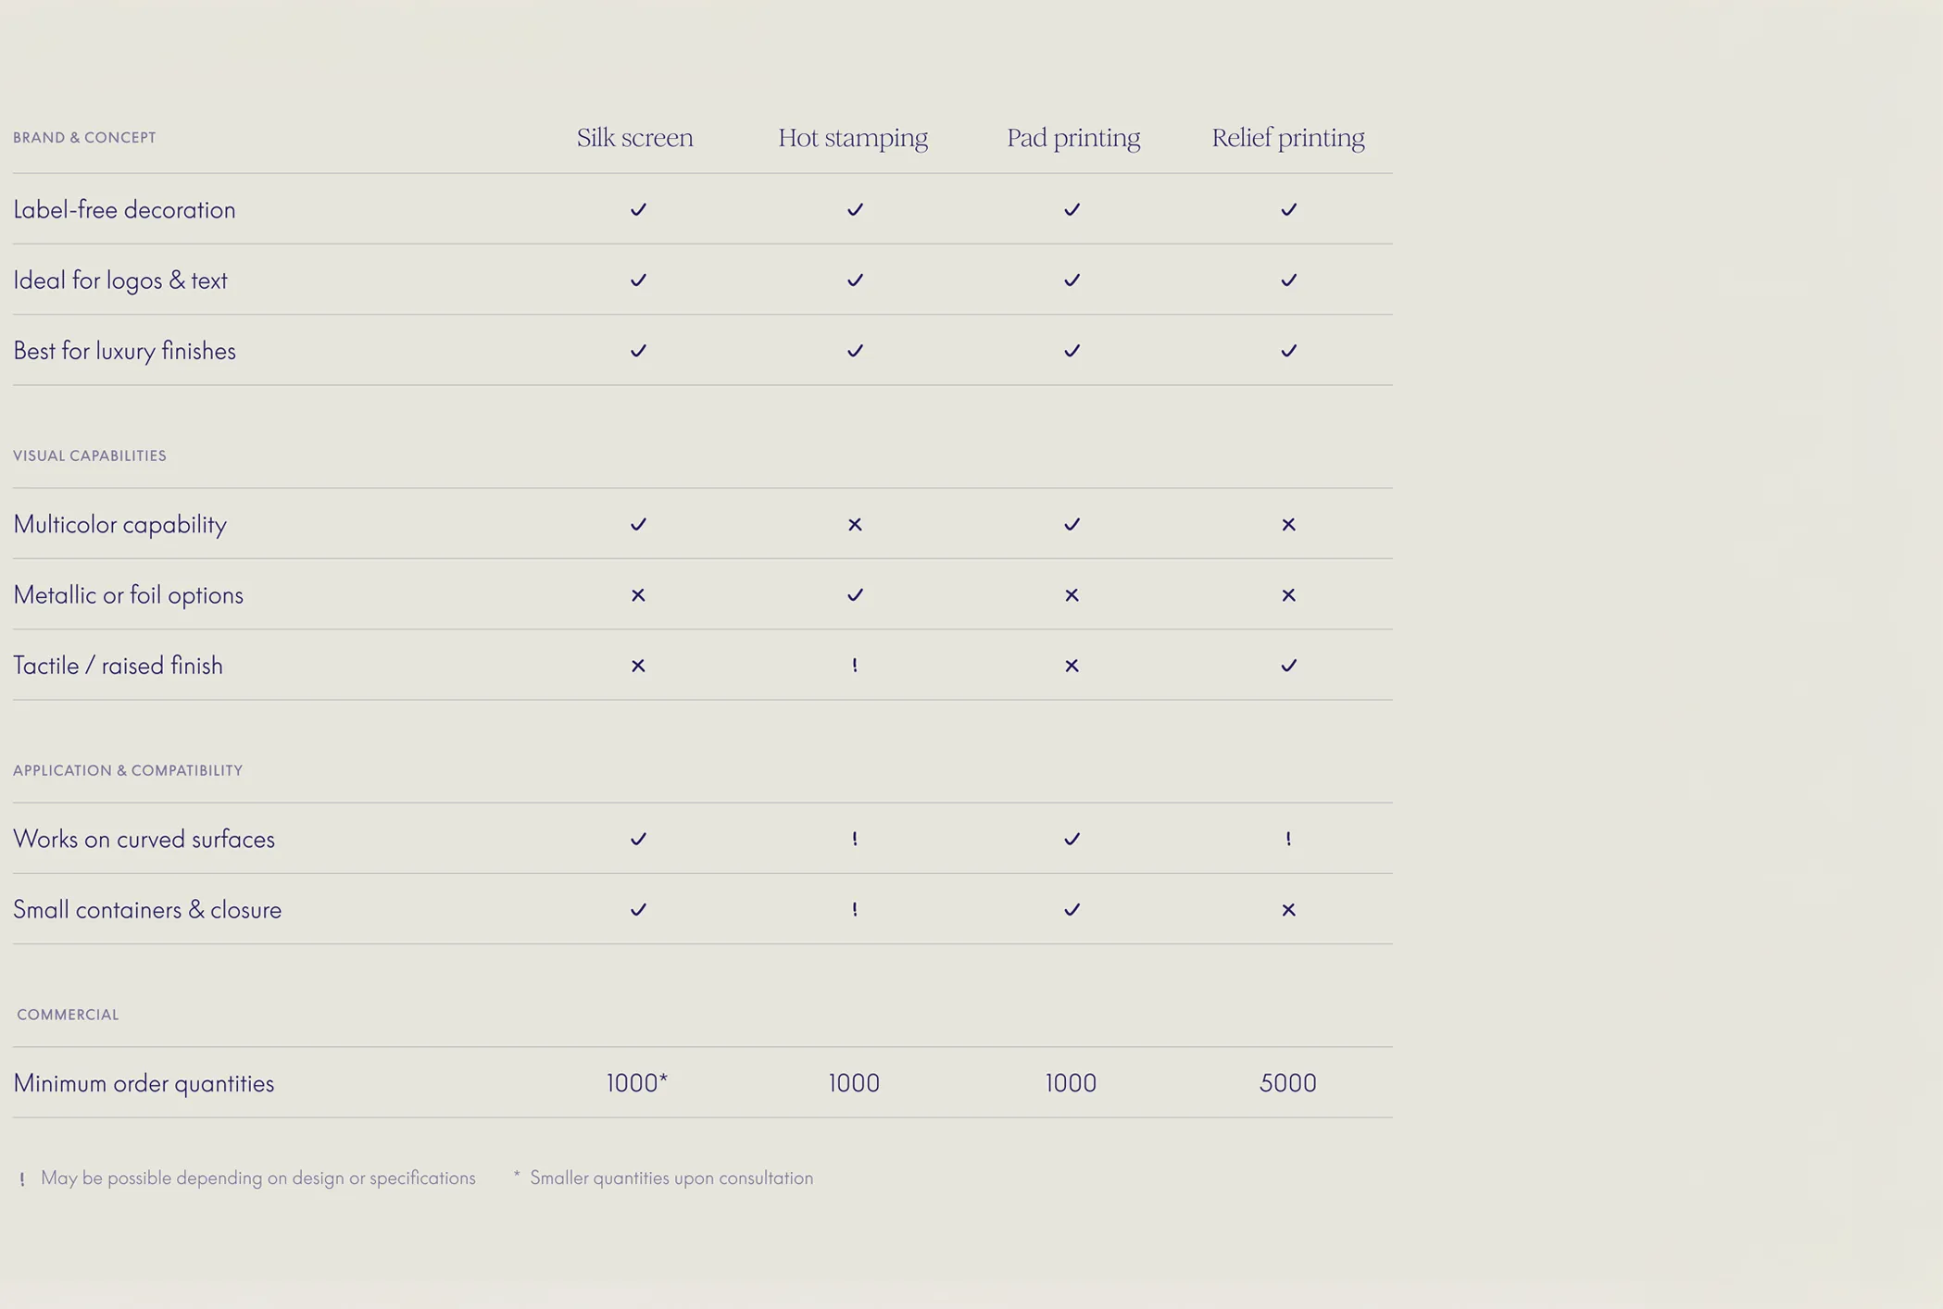Click the Hot stamping checkmark for Metallic or foil options
Image resolution: width=1943 pixels, height=1309 pixels.
tap(855, 594)
